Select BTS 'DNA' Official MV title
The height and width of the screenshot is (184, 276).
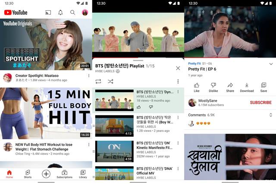coord(154,171)
